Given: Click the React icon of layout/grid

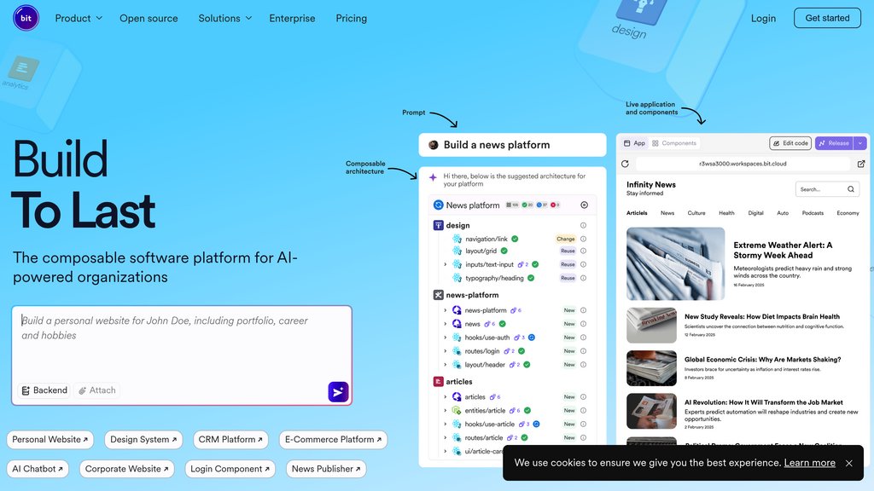Looking at the screenshot, I should (457, 251).
